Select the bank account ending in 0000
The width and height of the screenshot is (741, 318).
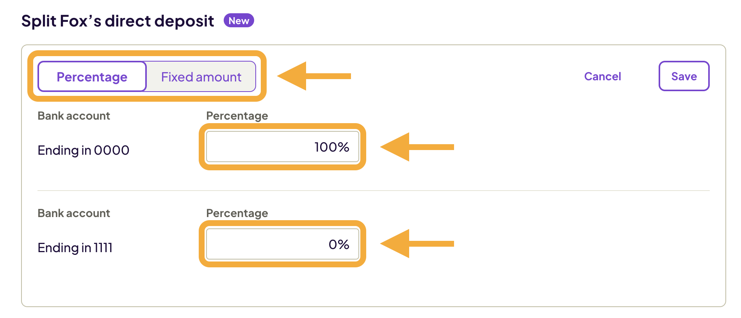point(83,150)
